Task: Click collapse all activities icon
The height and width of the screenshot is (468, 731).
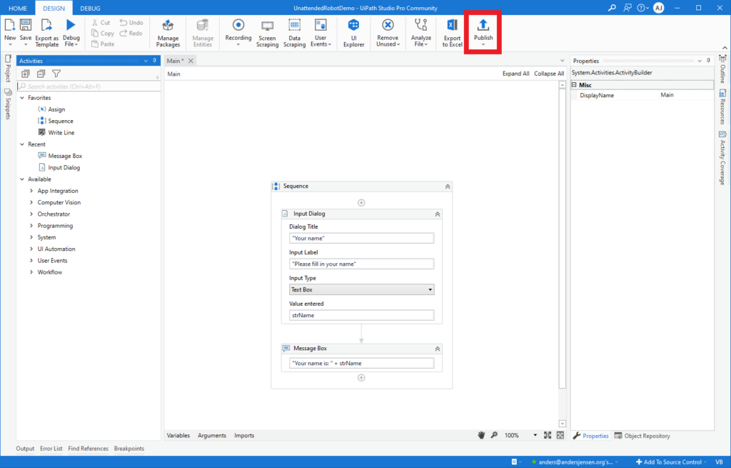Action: [x=41, y=74]
